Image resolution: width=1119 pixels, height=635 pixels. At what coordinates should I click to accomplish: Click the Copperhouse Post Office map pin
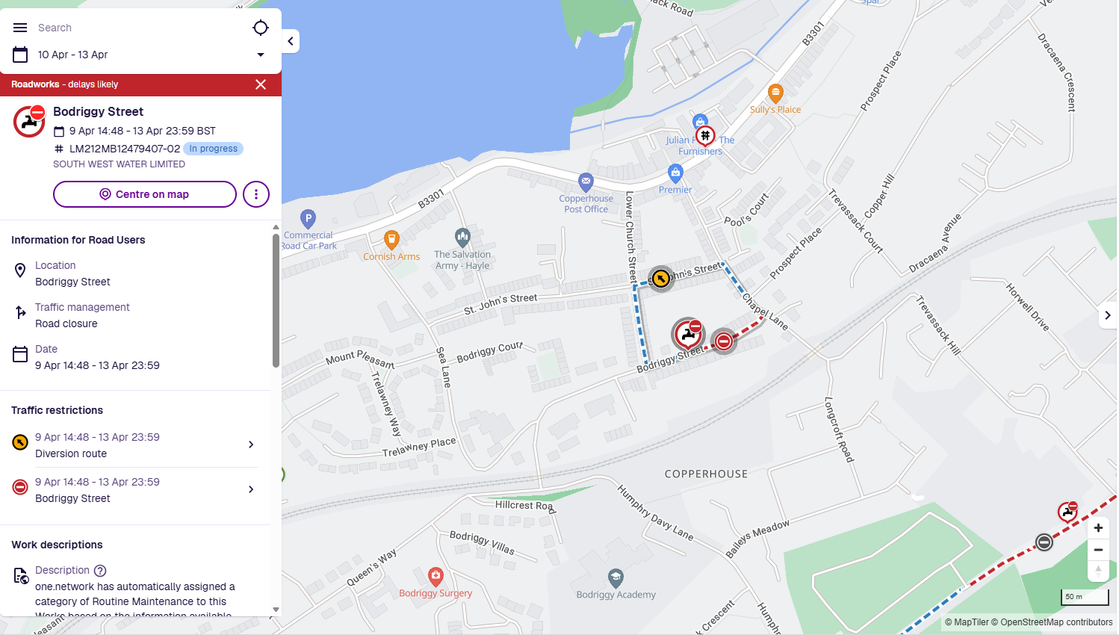(586, 181)
